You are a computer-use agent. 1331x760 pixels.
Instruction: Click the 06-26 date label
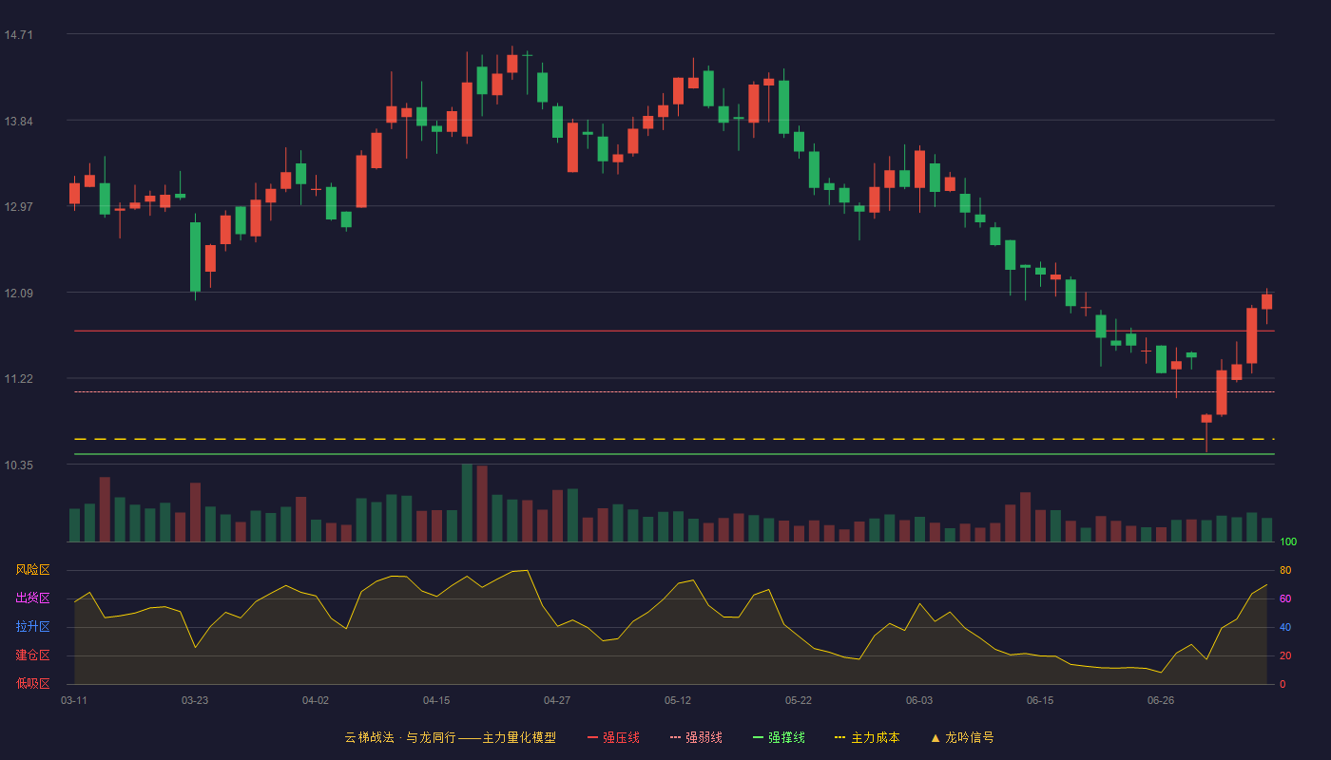tap(1161, 700)
